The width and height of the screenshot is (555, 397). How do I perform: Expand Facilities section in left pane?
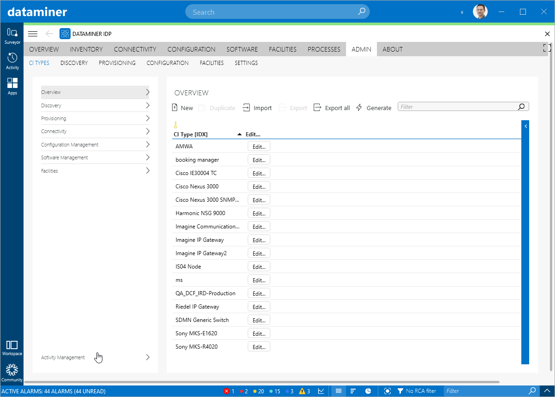95,171
